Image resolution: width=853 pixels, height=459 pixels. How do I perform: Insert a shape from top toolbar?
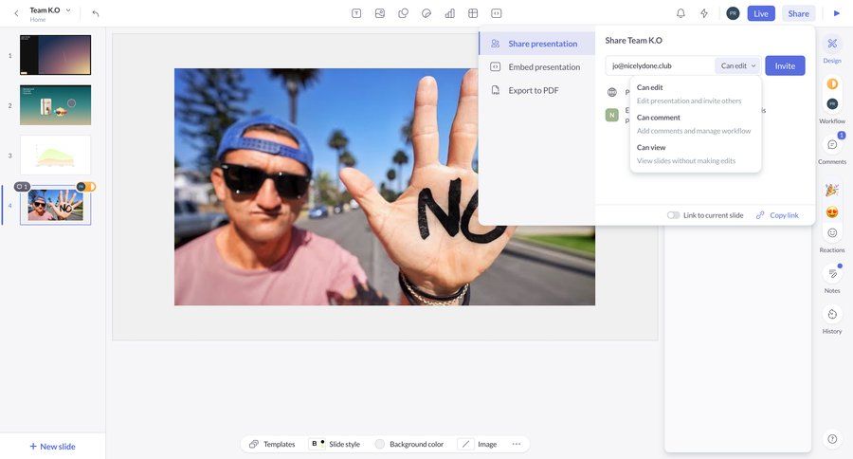pyautogui.click(x=403, y=13)
